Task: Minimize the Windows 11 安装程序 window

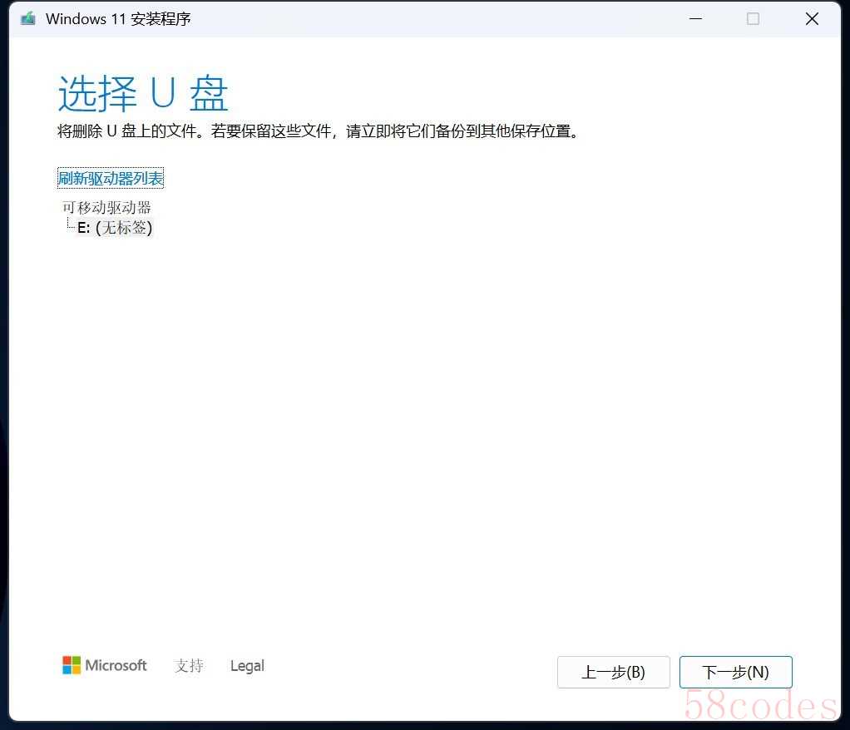Action: tap(694, 18)
